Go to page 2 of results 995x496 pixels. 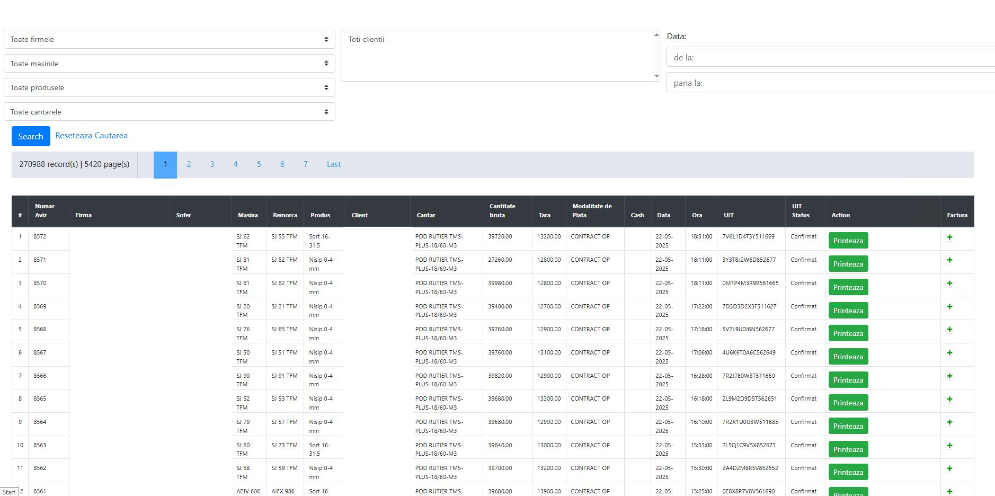pyautogui.click(x=189, y=164)
